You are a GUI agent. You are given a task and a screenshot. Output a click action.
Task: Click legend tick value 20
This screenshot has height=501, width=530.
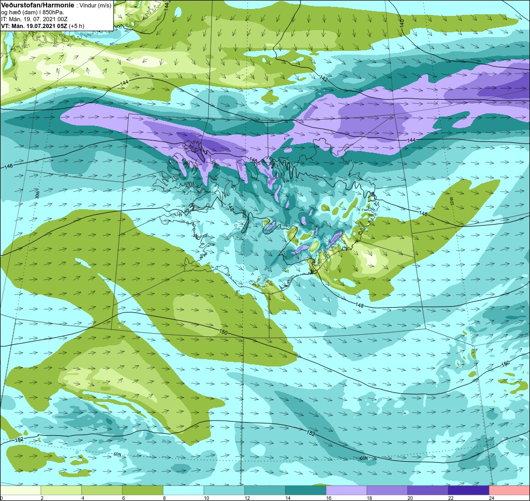410,498
